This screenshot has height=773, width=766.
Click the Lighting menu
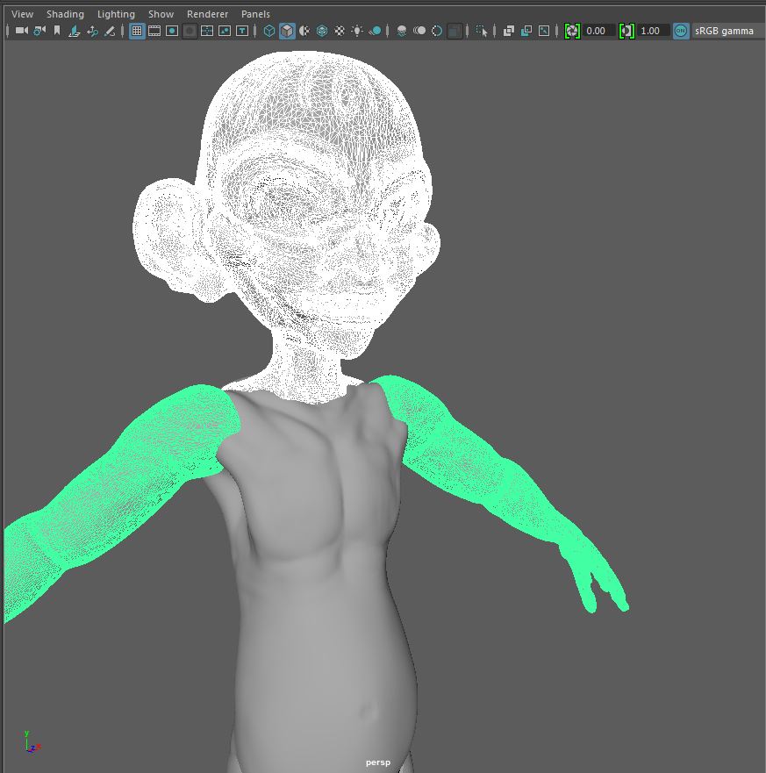click(115, 13)
